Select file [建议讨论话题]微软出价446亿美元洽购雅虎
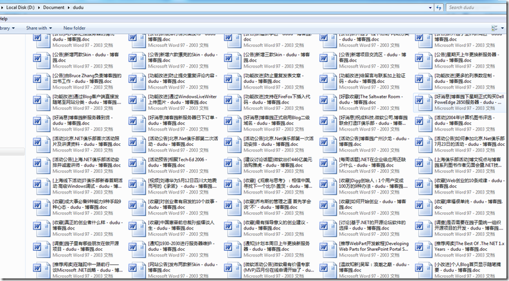This screenshot has height=281, width=509. pyautogui.click(x=278, y=163)
